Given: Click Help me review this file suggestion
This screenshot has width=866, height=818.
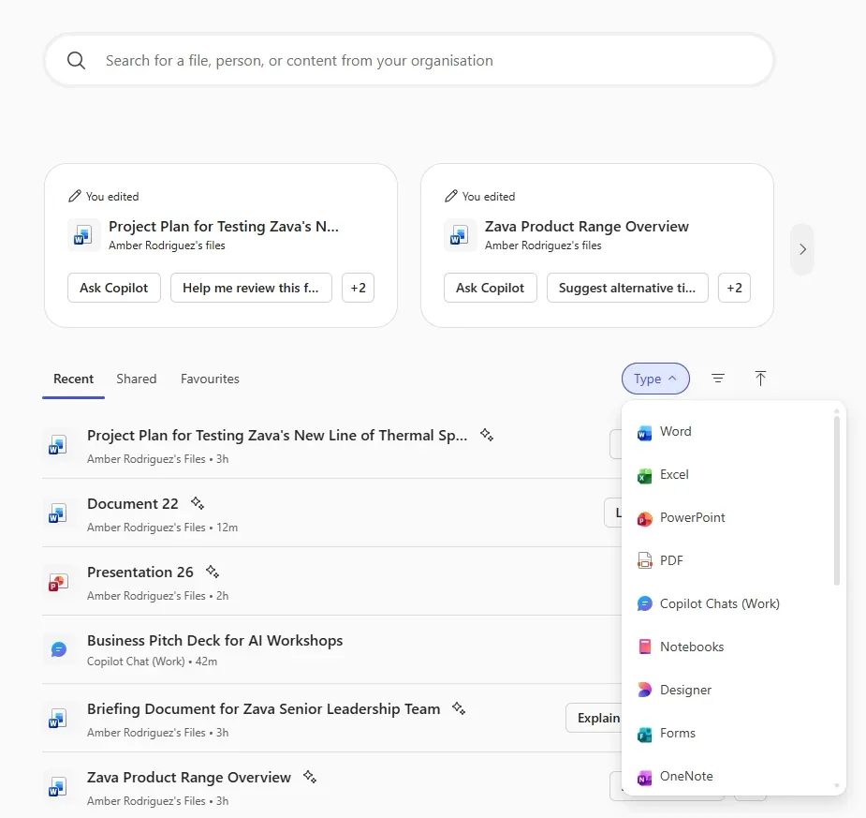Looking at the screenshot, I should pyautogui.click(x=251, y=288).
